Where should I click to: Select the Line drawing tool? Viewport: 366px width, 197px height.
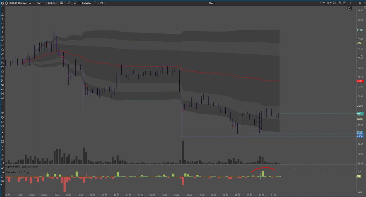2,10
